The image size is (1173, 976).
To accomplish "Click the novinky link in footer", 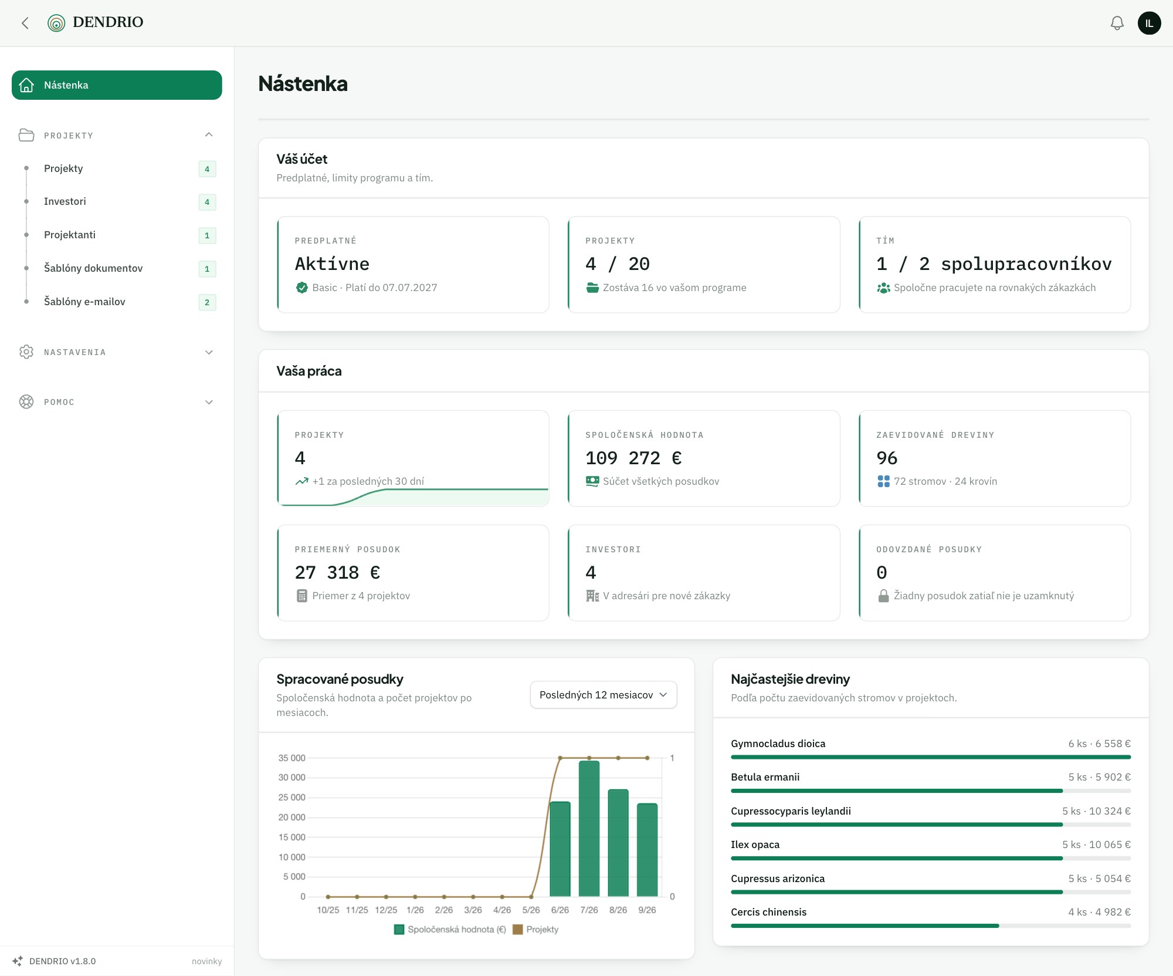I will tap(206, 961).
